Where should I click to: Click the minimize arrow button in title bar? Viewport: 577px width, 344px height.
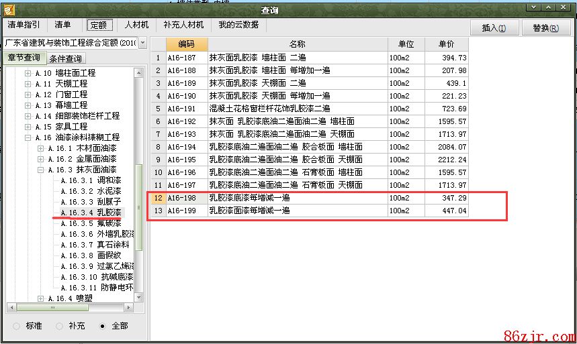click(532, 7)
